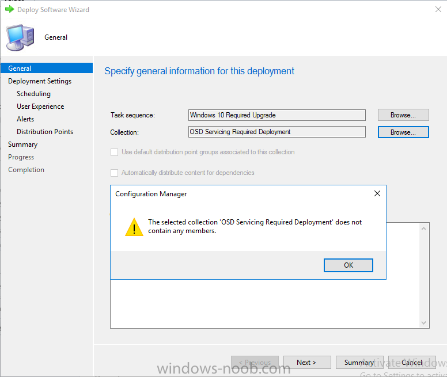Toggle default distribution point groups checkbox
The image size is (447, 377).
coord(114,152)
